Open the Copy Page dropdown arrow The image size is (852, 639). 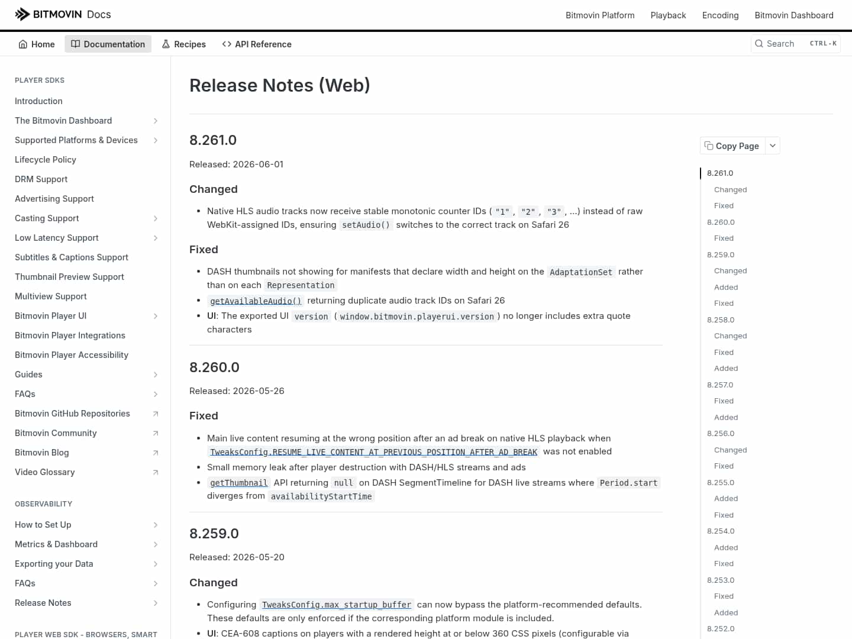(x=773, y=146)
